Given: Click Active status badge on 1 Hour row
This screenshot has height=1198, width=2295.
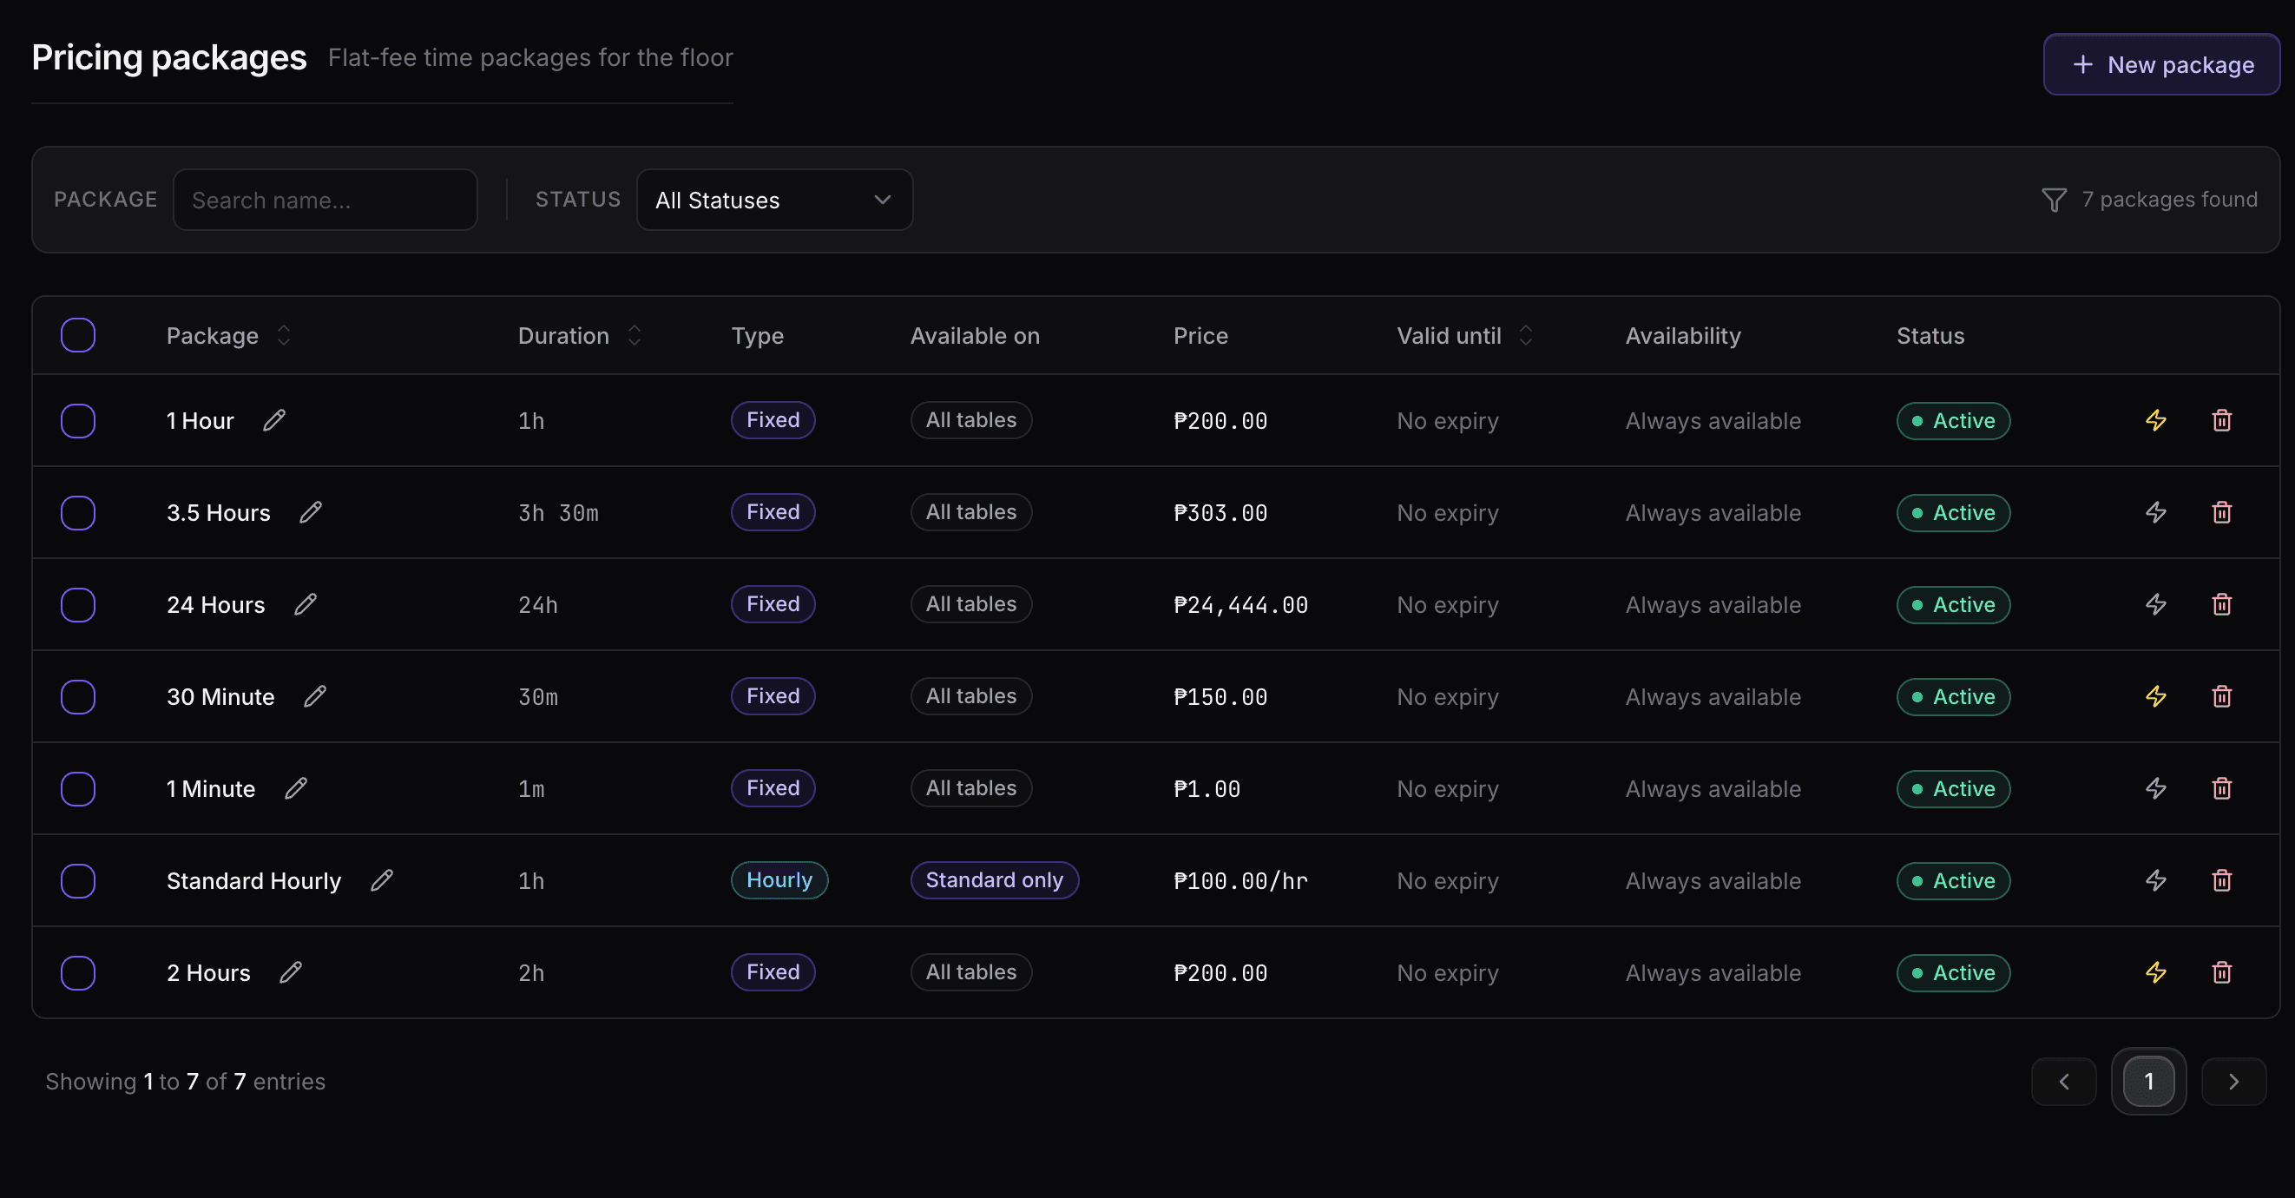Looking at the screenshot, I should 1953,420.
